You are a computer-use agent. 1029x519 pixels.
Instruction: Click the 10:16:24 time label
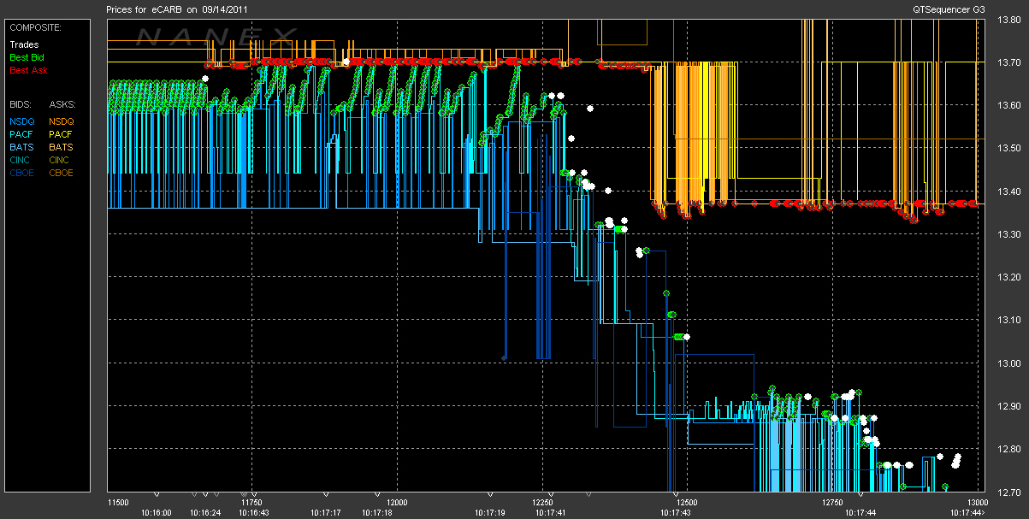[x=204, y=513]
